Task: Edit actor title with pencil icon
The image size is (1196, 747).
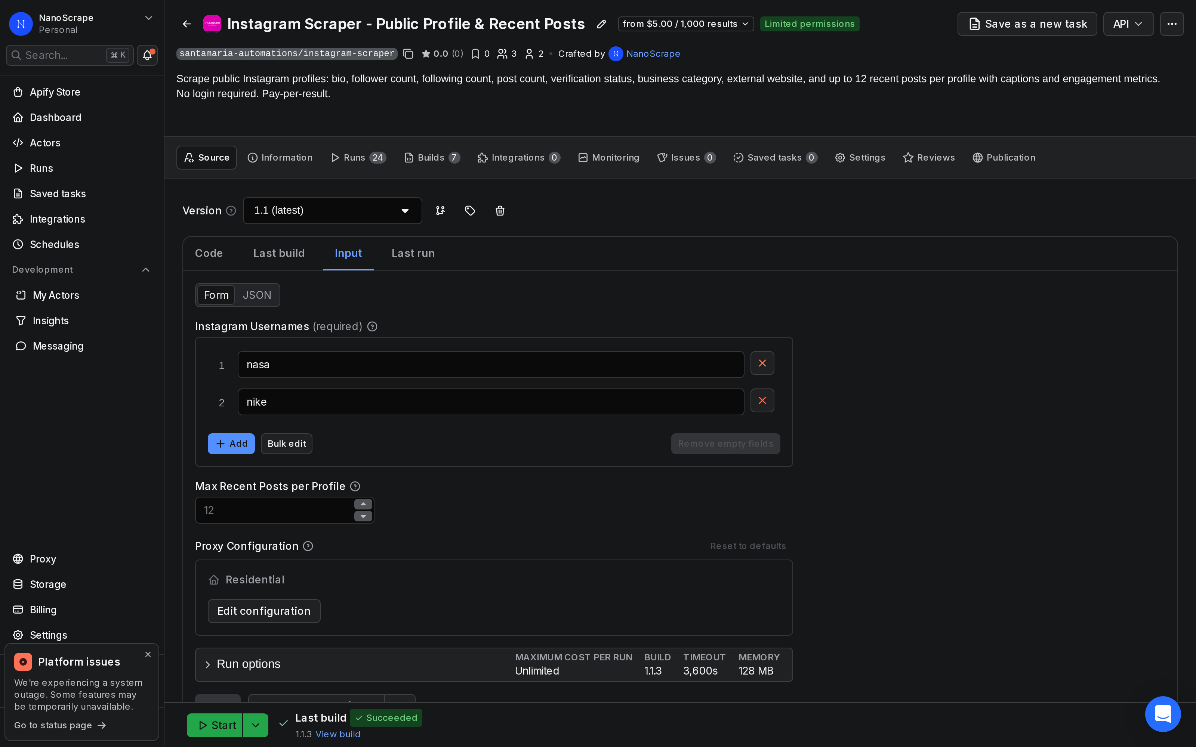Action: point(601,24)
